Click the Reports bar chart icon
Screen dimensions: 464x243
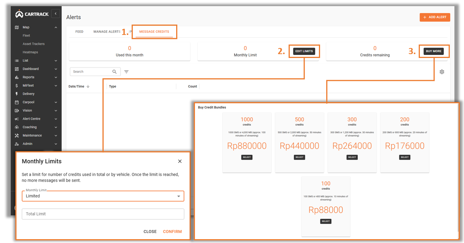[x=17, y=77]
